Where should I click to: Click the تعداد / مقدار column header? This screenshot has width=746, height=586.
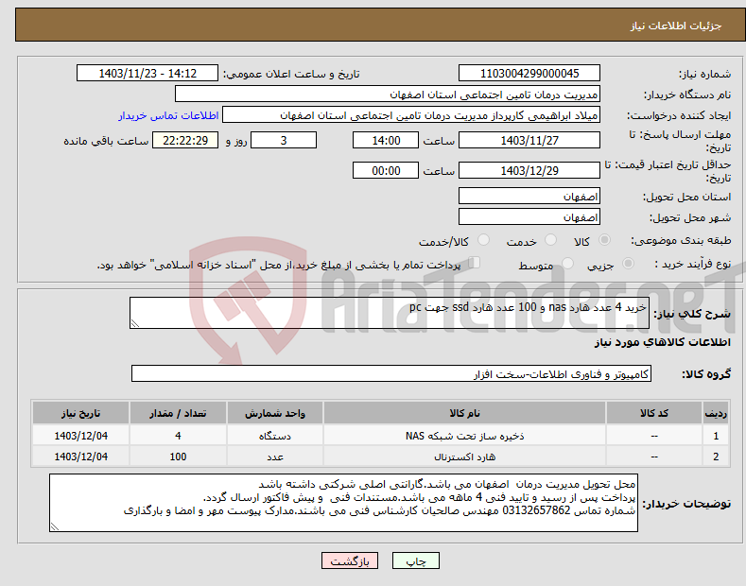178,413
